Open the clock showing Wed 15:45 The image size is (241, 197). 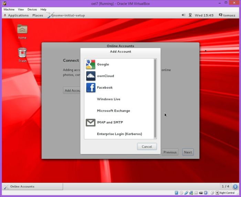point(204,15)
